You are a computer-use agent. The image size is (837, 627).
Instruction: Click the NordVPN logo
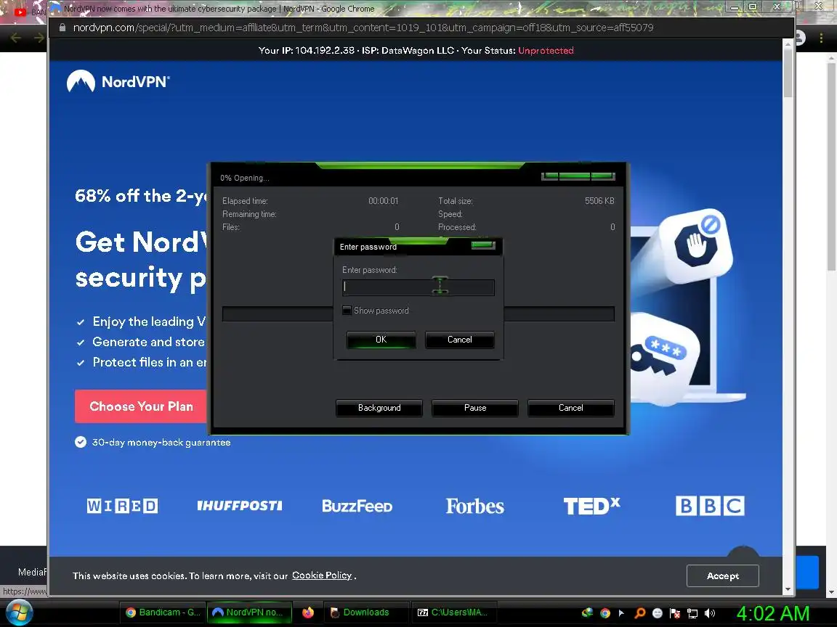118,81
